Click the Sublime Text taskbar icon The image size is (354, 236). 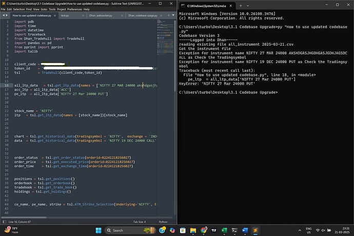click(255, 230)
